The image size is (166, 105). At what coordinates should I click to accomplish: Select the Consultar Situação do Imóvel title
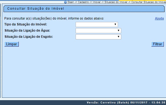36,9
